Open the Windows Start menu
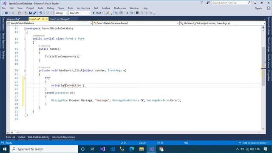 5,149
